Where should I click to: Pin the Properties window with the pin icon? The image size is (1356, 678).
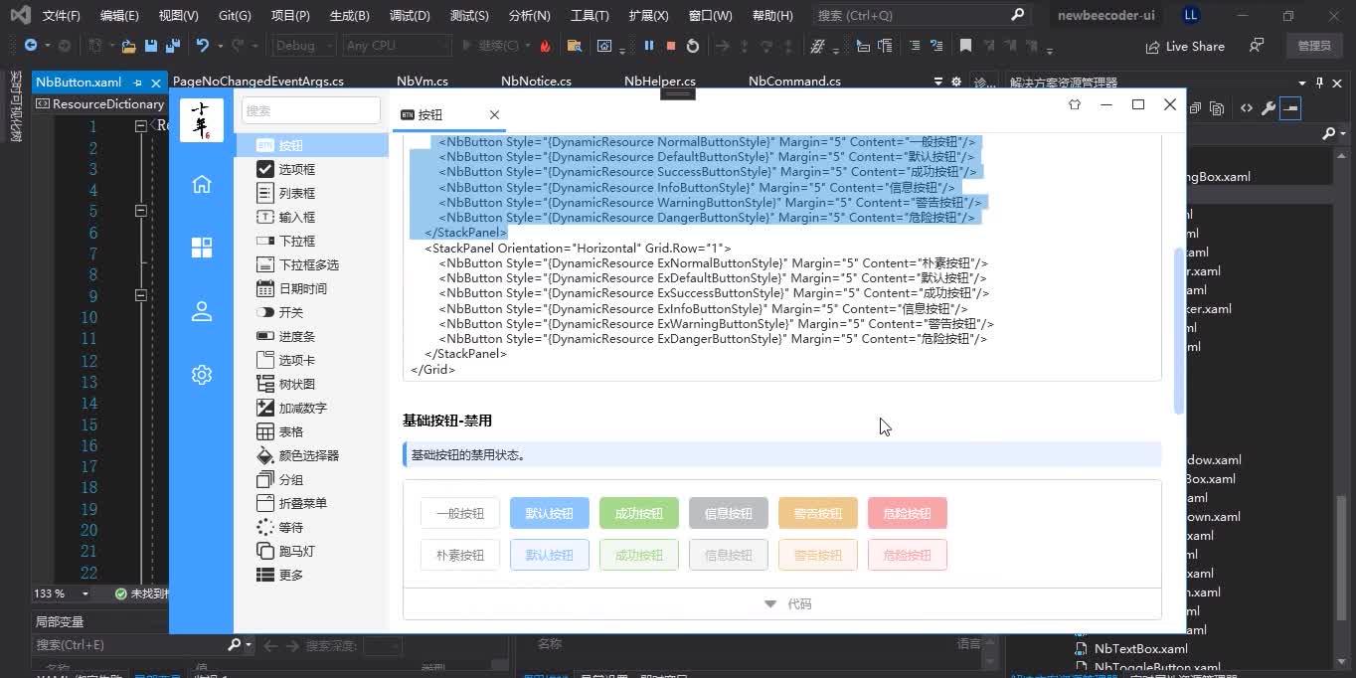[x=1319, y=82]
